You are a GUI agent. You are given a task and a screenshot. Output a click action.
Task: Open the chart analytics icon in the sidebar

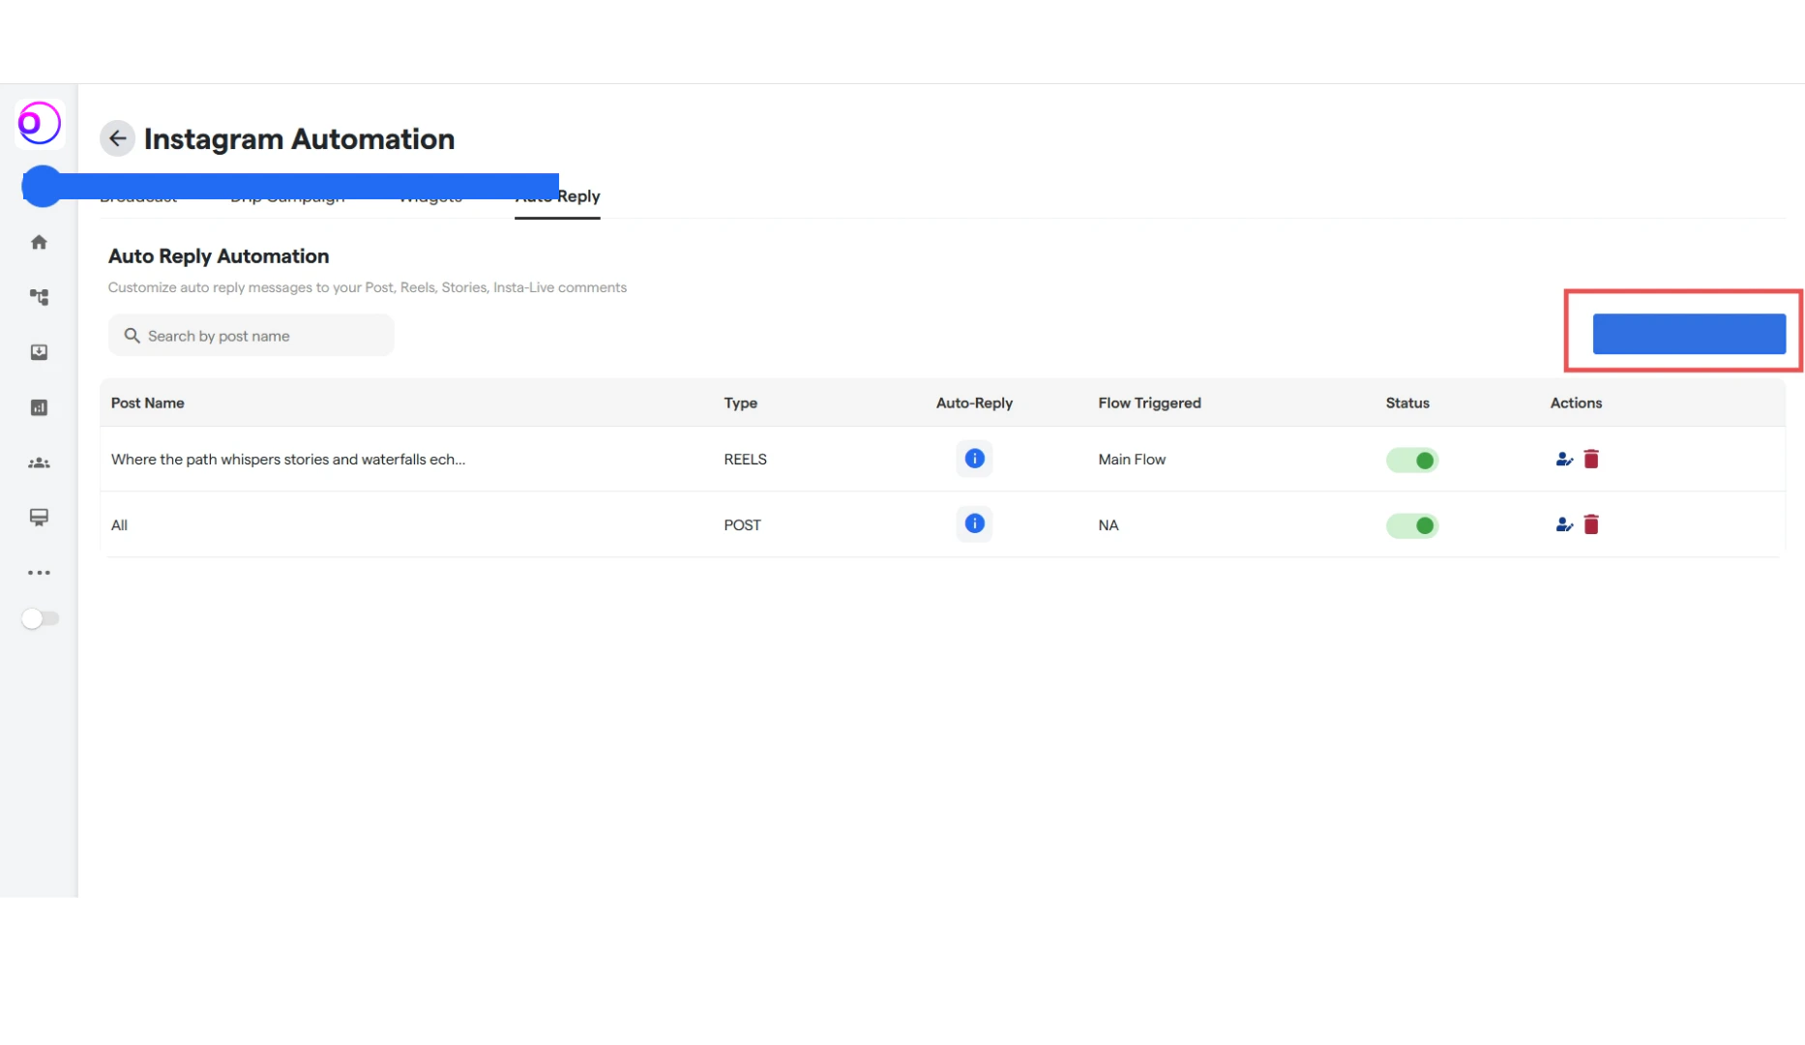39,407
